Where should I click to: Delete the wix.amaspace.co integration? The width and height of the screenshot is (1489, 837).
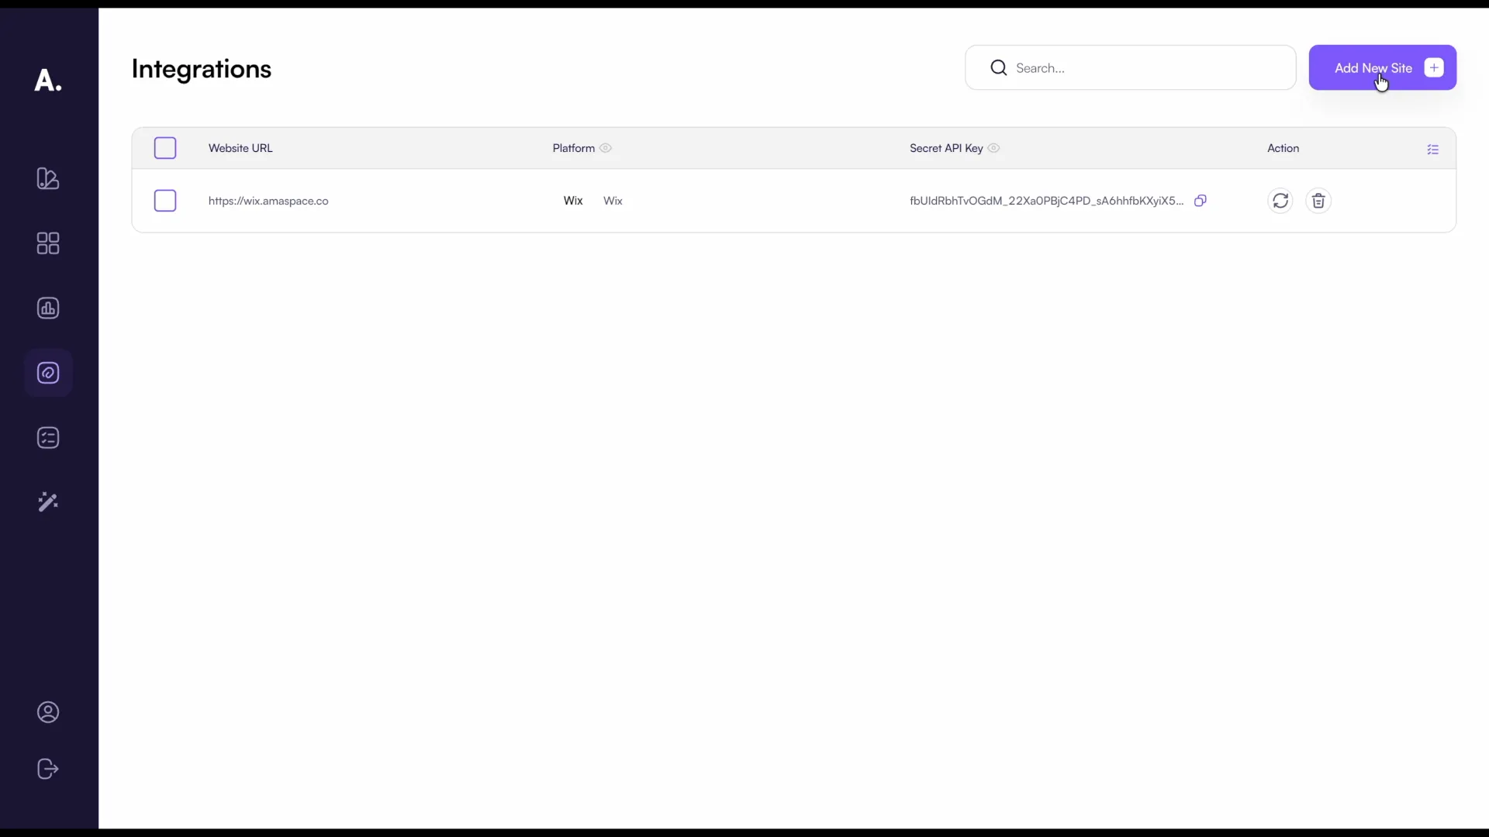tap(1318, 201)
